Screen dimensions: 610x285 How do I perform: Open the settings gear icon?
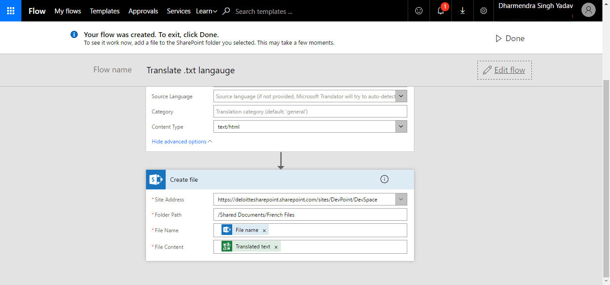tap(484, 11)
